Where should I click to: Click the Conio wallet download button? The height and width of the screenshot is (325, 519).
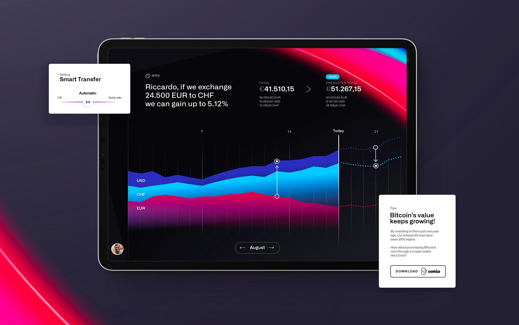tap(417, 271)
